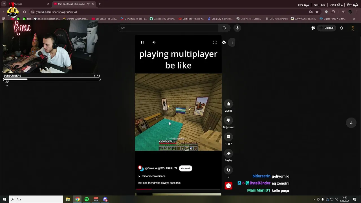Open the minor inconvenience sound link
The image size is (361, 203).
pos(153,176)
